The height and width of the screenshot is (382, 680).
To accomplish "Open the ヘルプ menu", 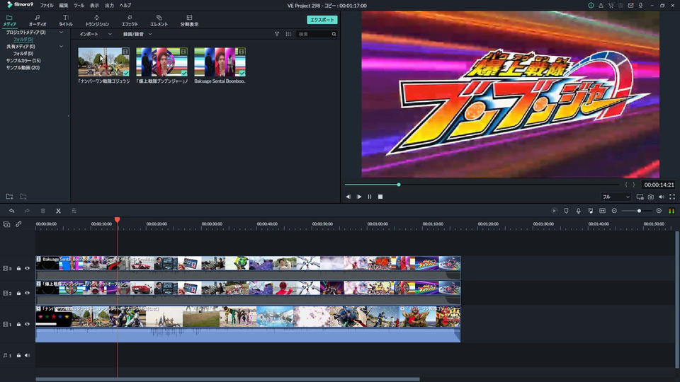I will click(125, 6).
